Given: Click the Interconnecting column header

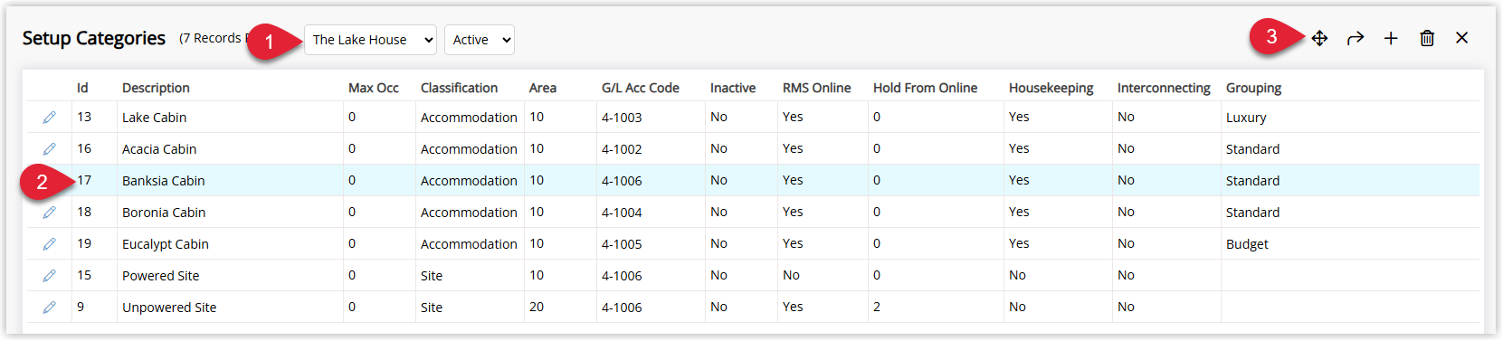Looking at the screenshot, I should click(1164, 88).
